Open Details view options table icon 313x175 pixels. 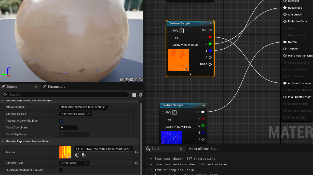pyautogui.click(x=134, y=95)
